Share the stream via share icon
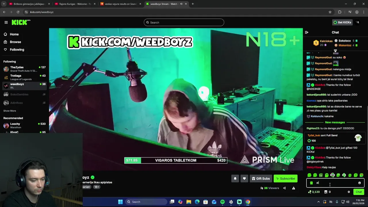 click(284, 188)
